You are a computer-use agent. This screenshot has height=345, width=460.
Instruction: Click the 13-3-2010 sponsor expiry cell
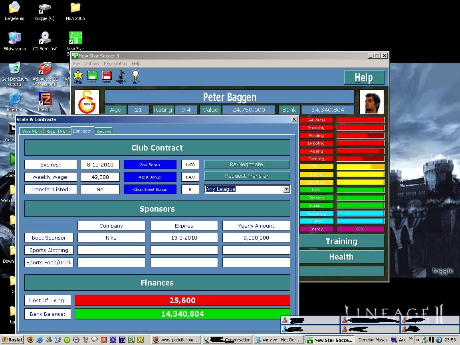coord(184,238)
